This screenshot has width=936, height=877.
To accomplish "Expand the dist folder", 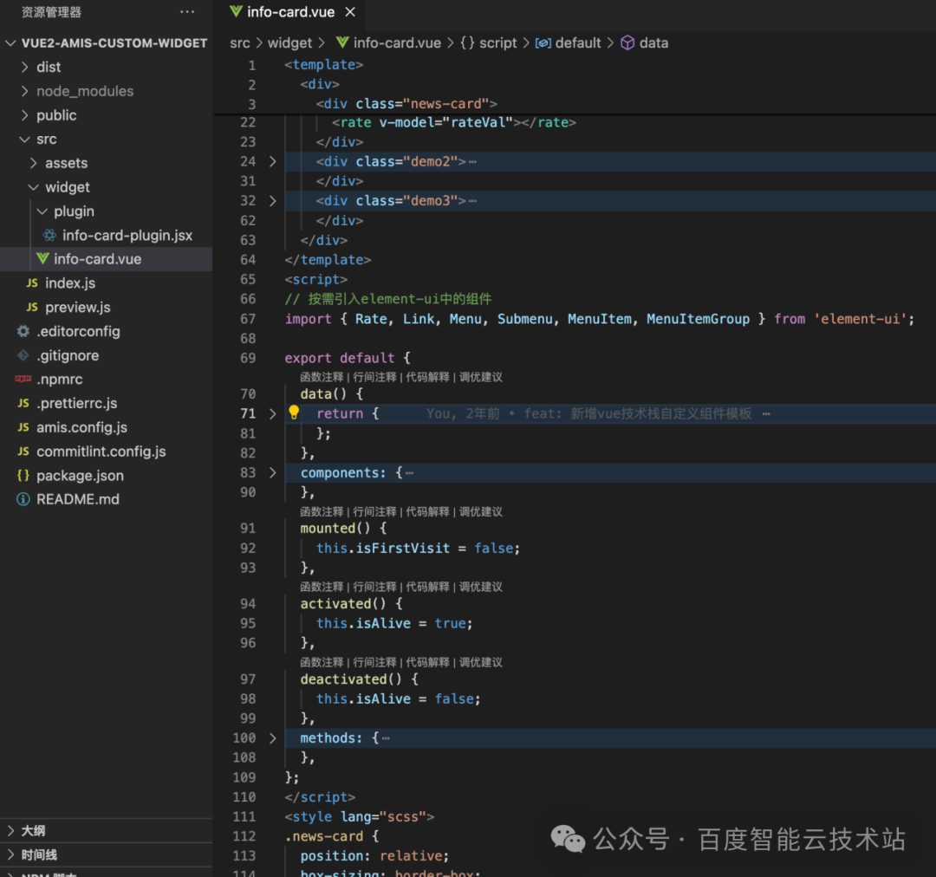I will (x=24, y=67).
